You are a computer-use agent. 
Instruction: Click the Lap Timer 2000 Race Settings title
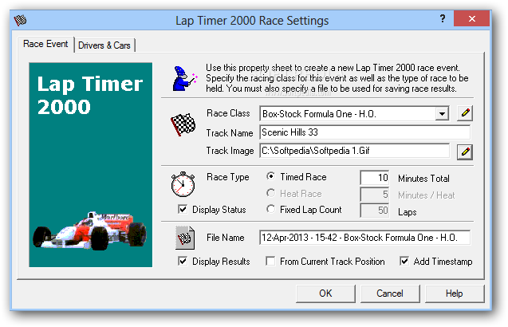click(x=252, y=21)
